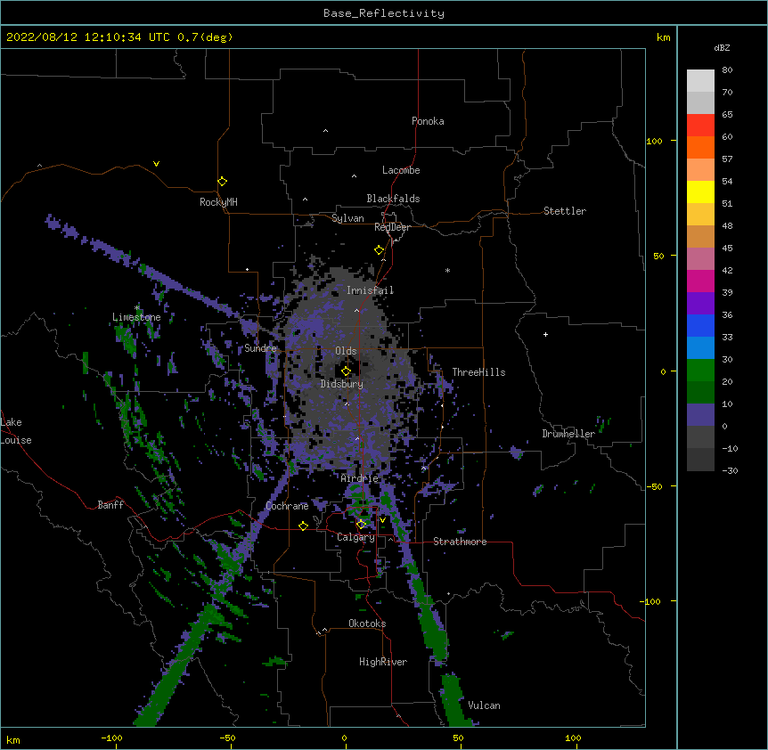Pick the slate purple 0–10 dBZ legend swatch
The image size is (768, 750).
pos(700,415)
